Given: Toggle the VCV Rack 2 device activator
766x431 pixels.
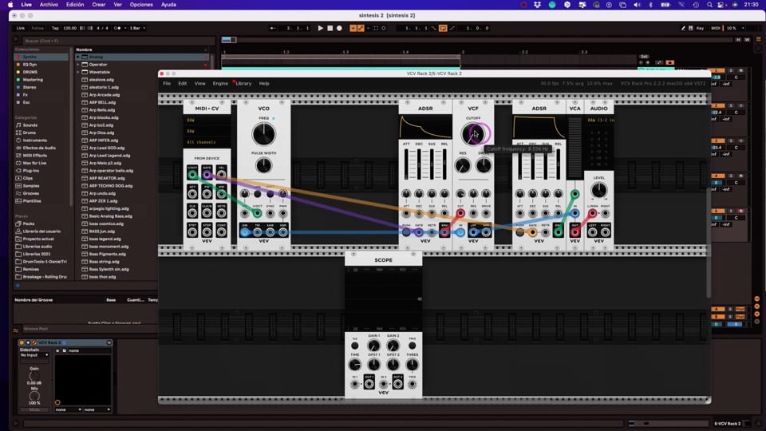Looking at the screenshot, I should point(22,342).
